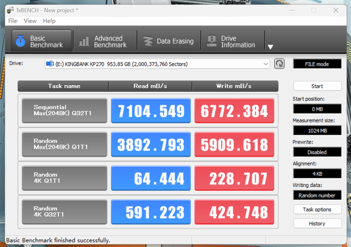The width and height of the screenshot is (351, 247).
Task: Click the write result 5909.618
Action: 234,144
